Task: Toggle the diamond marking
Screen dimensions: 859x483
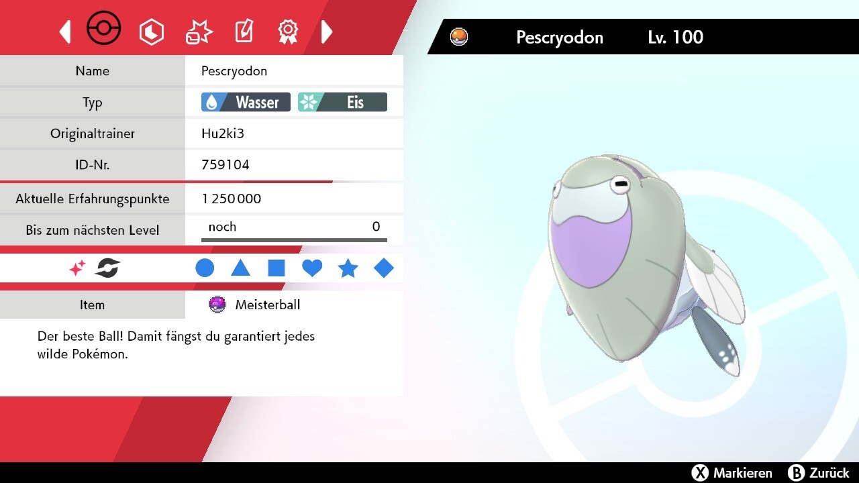Action: (x=384, y=268)
